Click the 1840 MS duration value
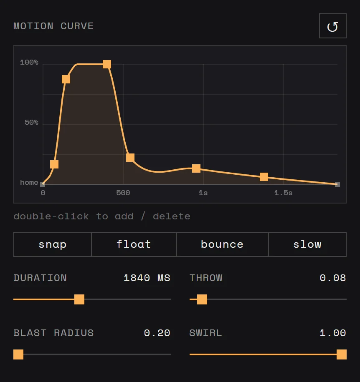Image resolution: width=360 pixels, height=382 pixels. click(147, 278)
